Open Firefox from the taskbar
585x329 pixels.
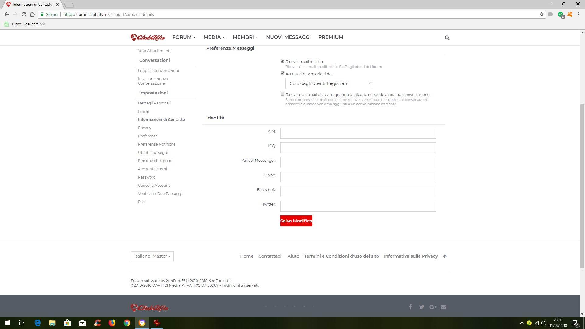pyautogui.click(x=112, y=323)
